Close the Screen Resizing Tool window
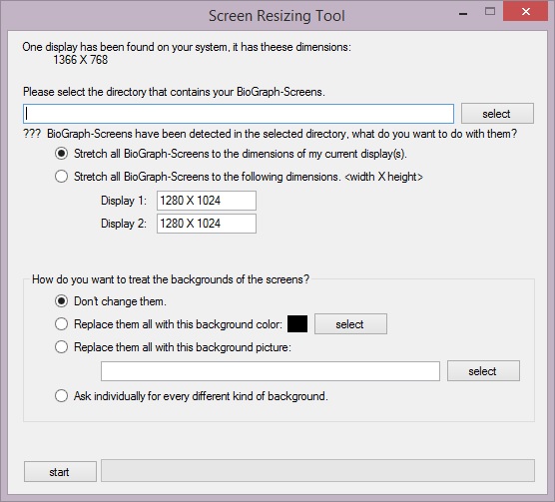Viewport: 555px width, 502px height. (526, 12)
